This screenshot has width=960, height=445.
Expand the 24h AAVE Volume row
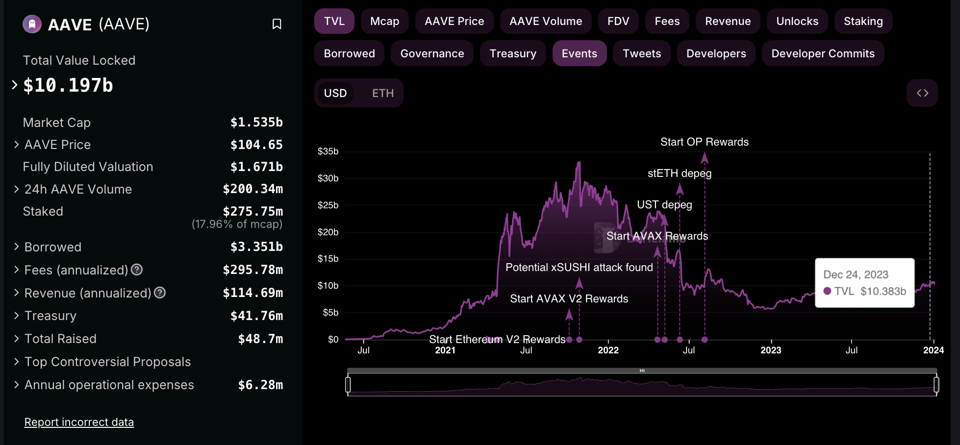click(17, 189)
